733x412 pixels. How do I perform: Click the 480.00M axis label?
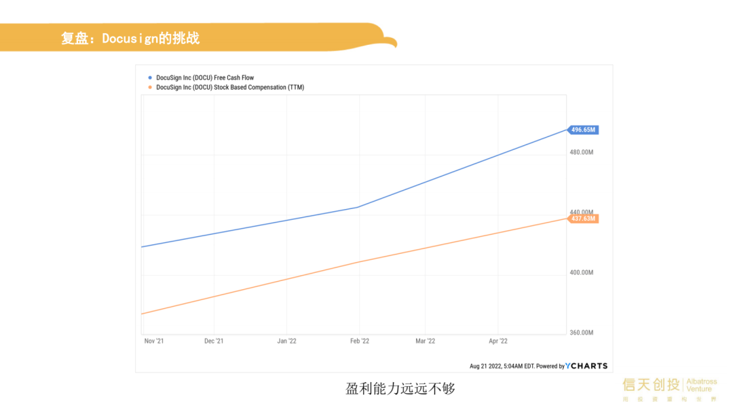coord(581,152)
